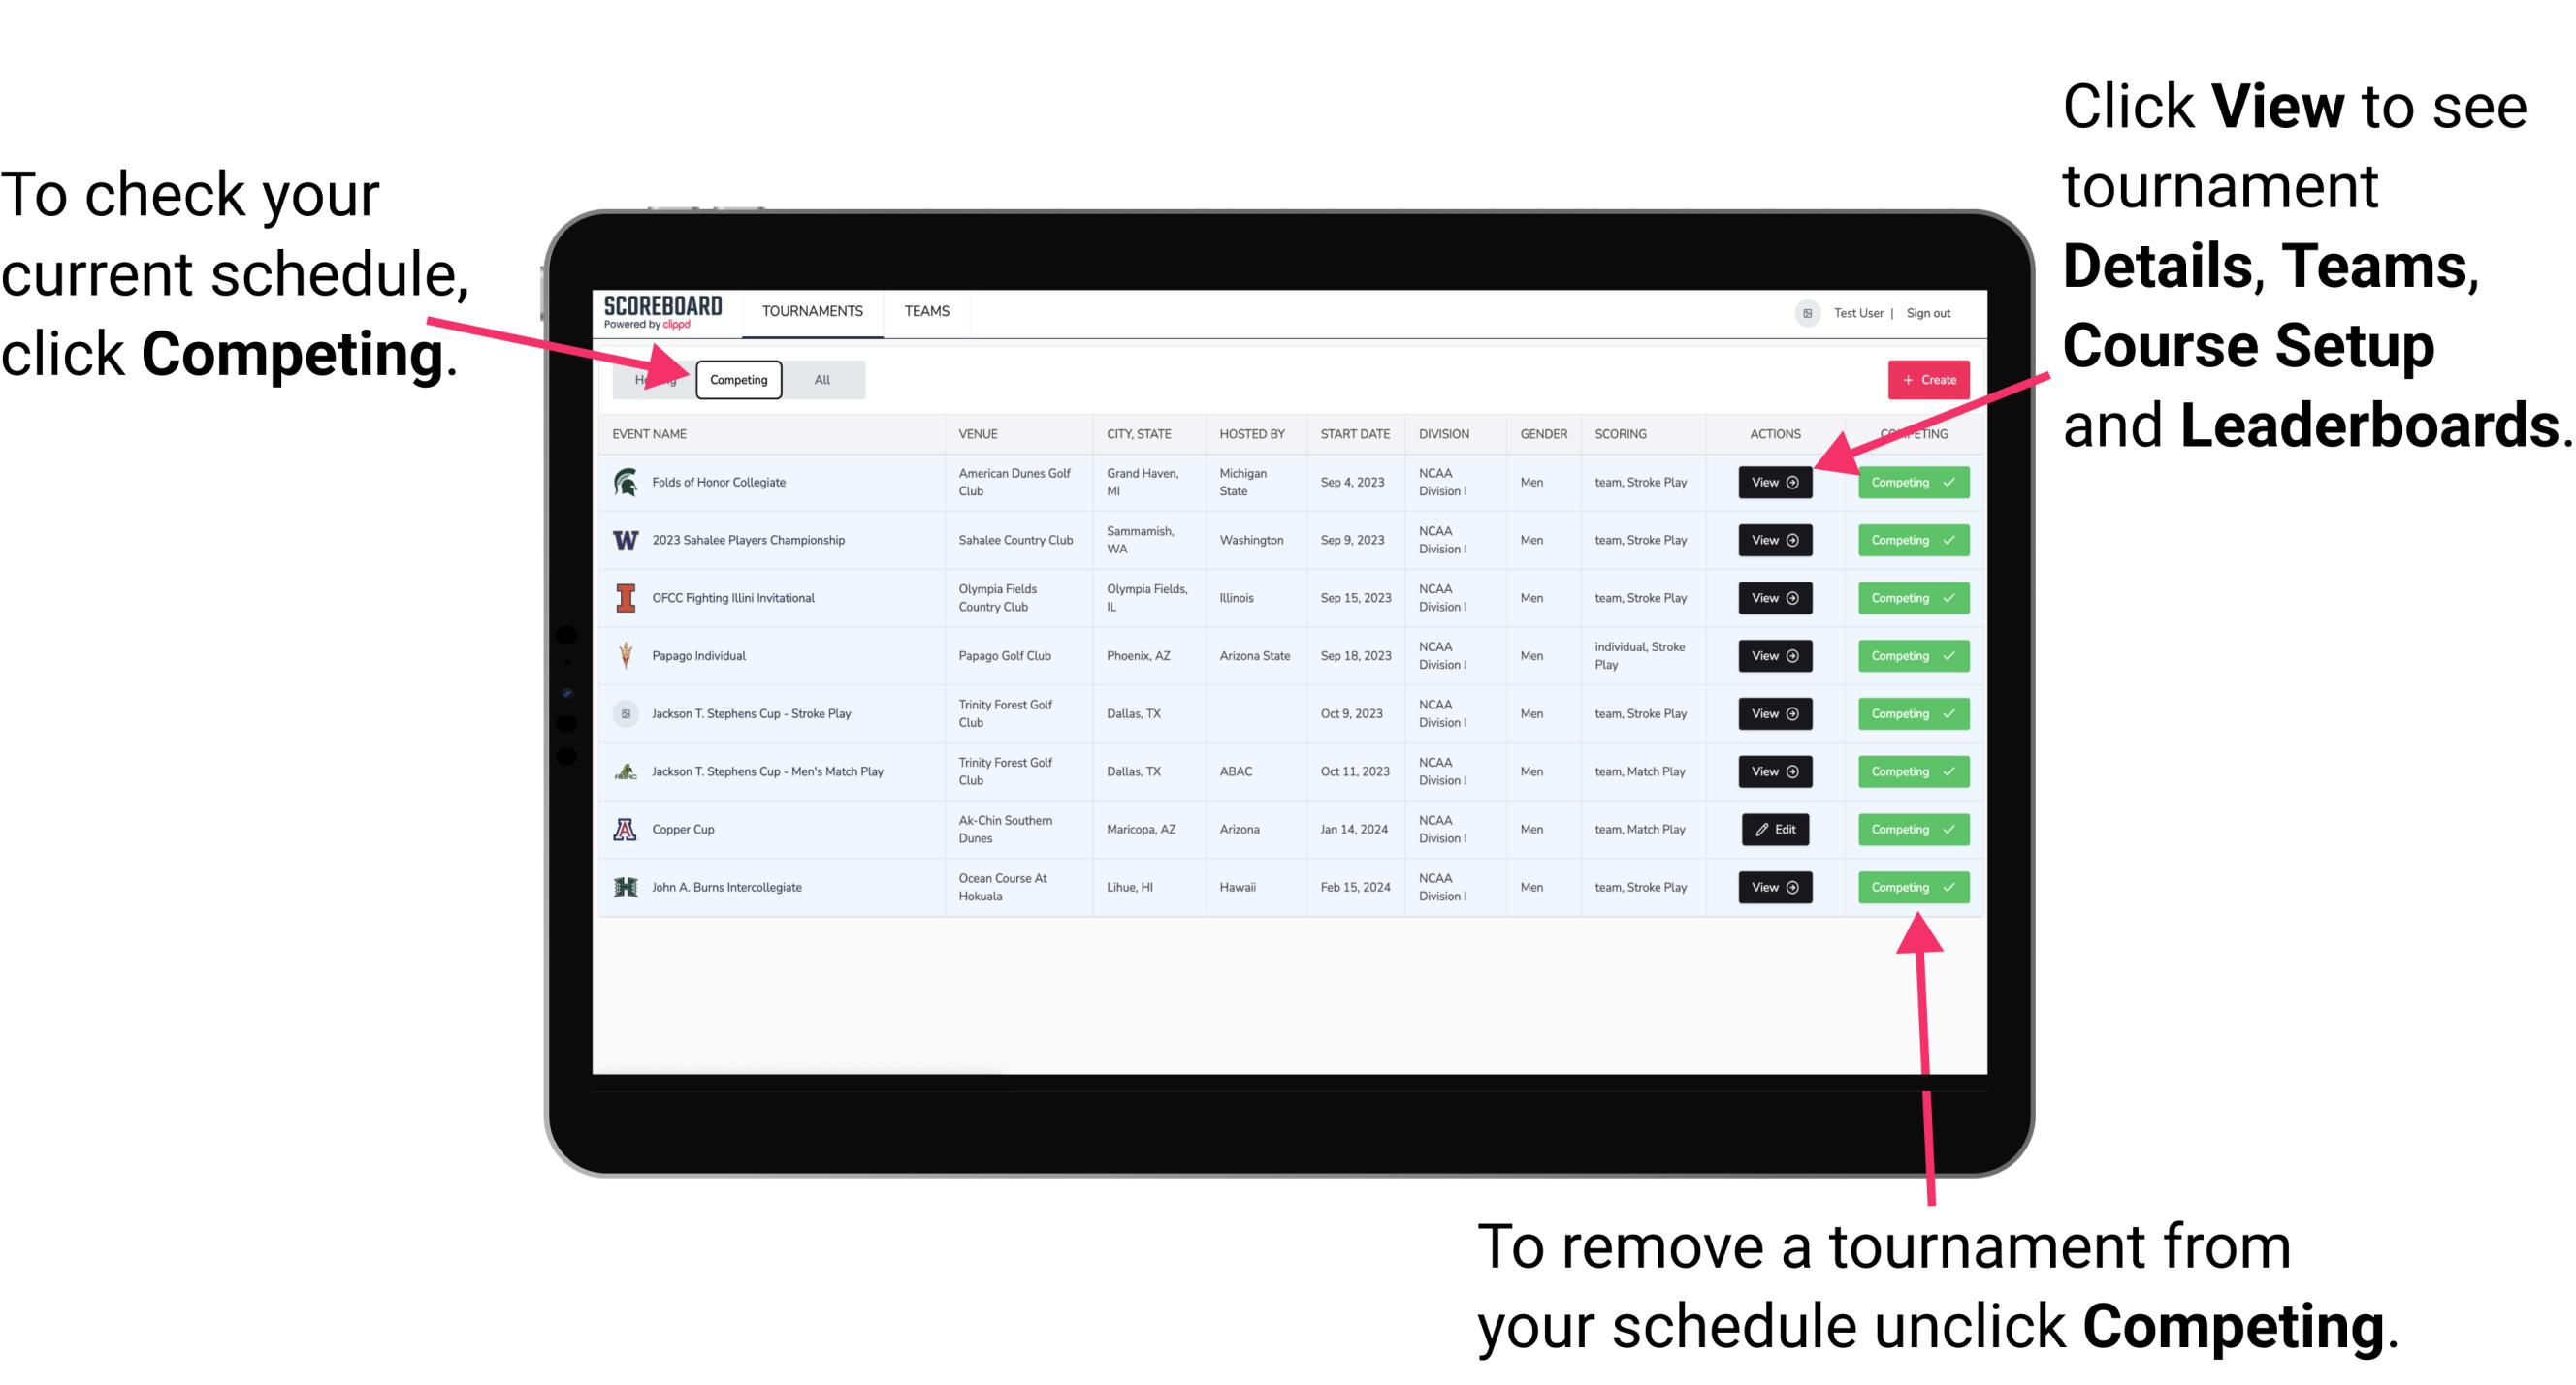Click the checkmark on Competing toggle for Papago Individual

[1948, 655]
